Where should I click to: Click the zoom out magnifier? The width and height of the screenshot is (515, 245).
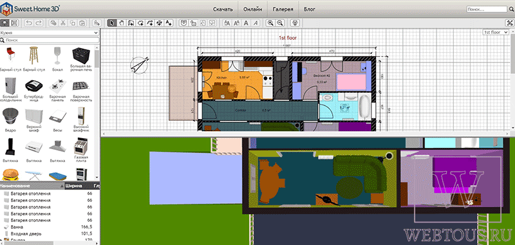point(280,23)
